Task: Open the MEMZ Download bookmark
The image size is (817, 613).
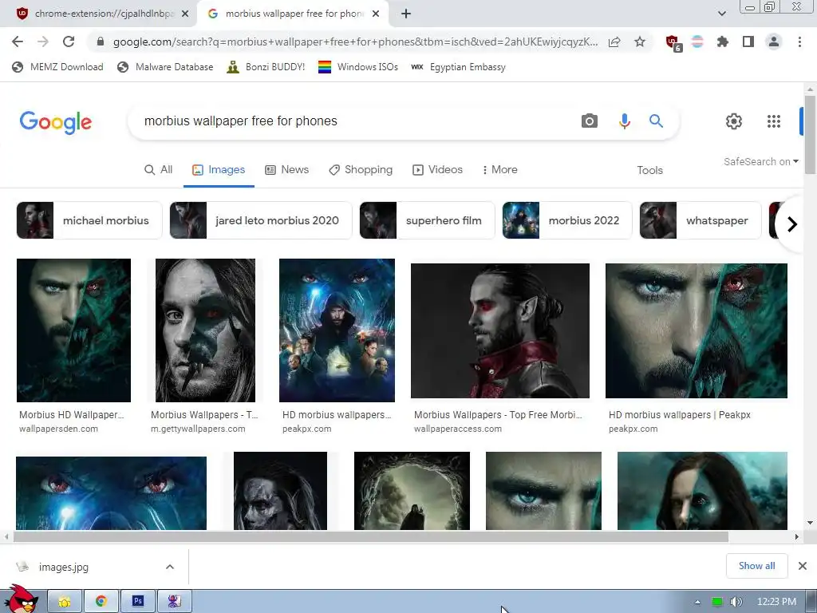Action: [x=57, y=67]
